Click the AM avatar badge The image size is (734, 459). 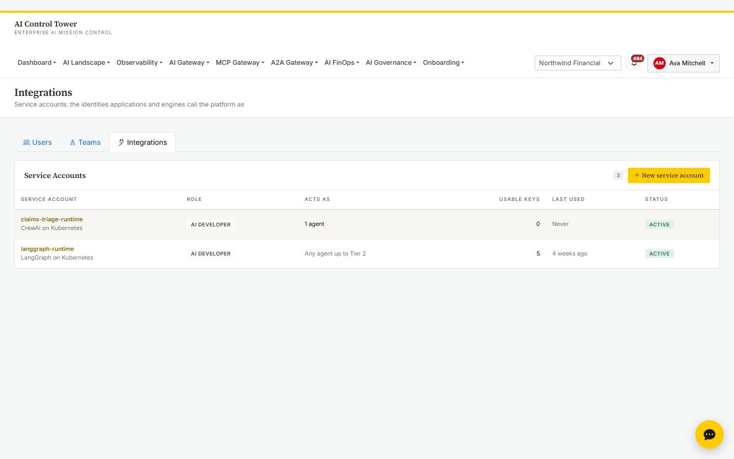click(x=659, y=63)
